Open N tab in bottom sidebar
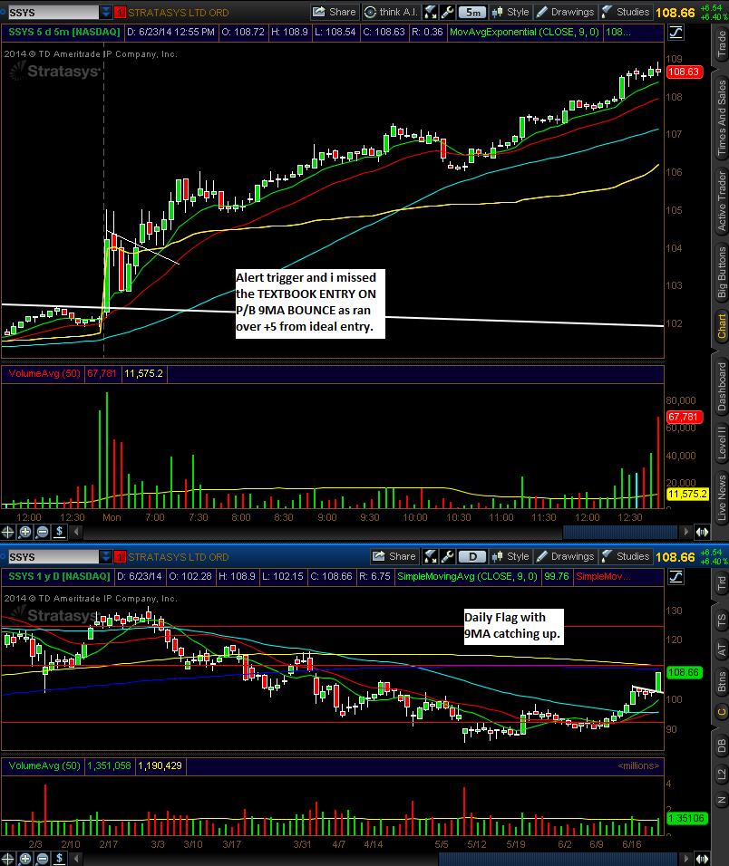This screenshot has height=866, width=729. (x=721, y=800)
